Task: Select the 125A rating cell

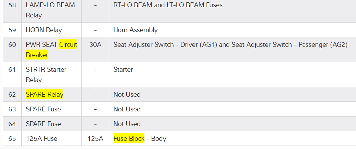Action: [x=95, y=138]
